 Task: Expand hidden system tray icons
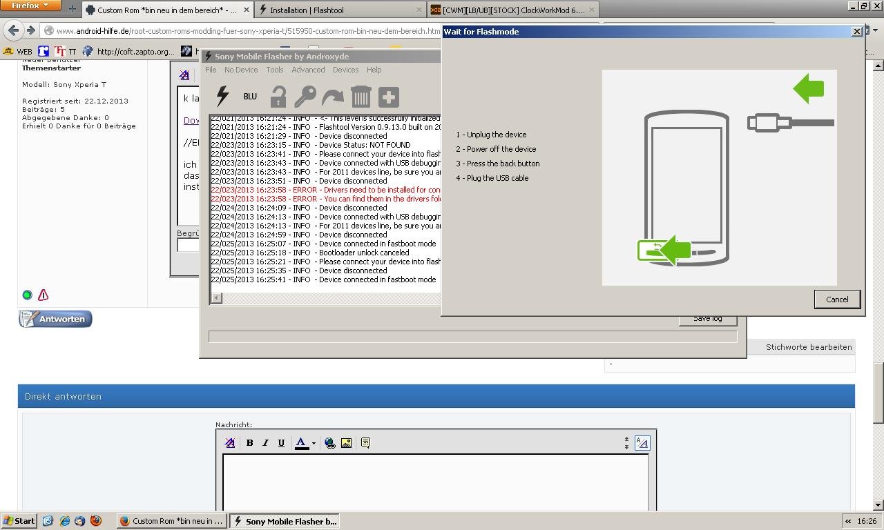[x=847, y=521]
